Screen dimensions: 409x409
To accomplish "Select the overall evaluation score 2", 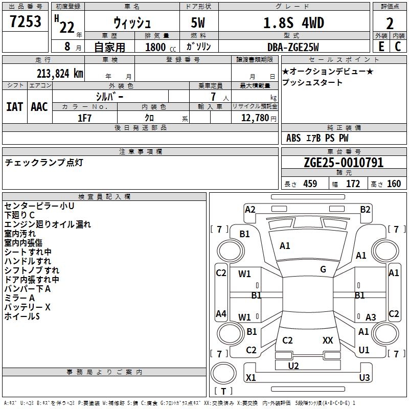I will [390, 23].
